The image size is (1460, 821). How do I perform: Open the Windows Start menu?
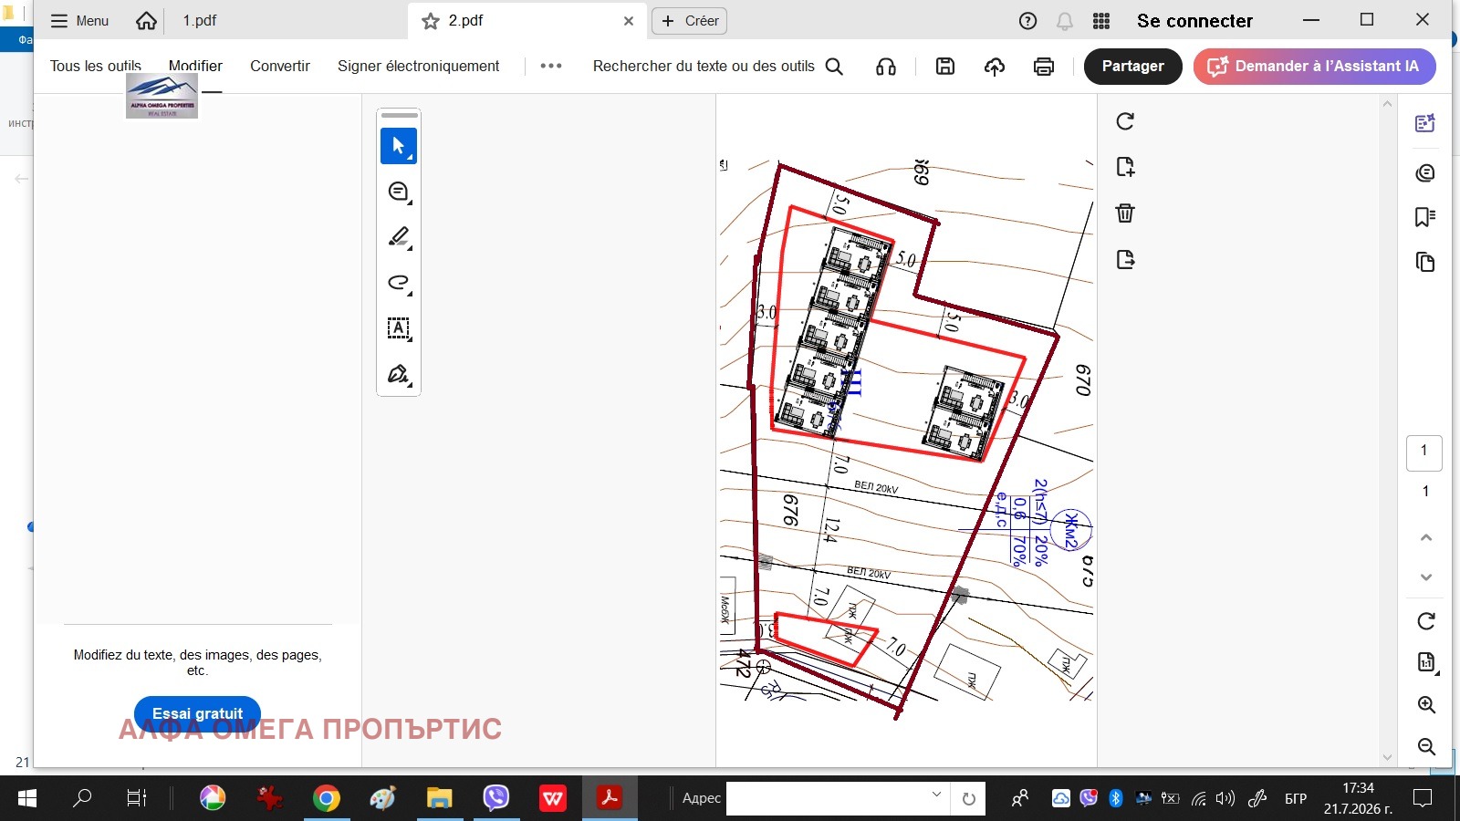[27, 798]
